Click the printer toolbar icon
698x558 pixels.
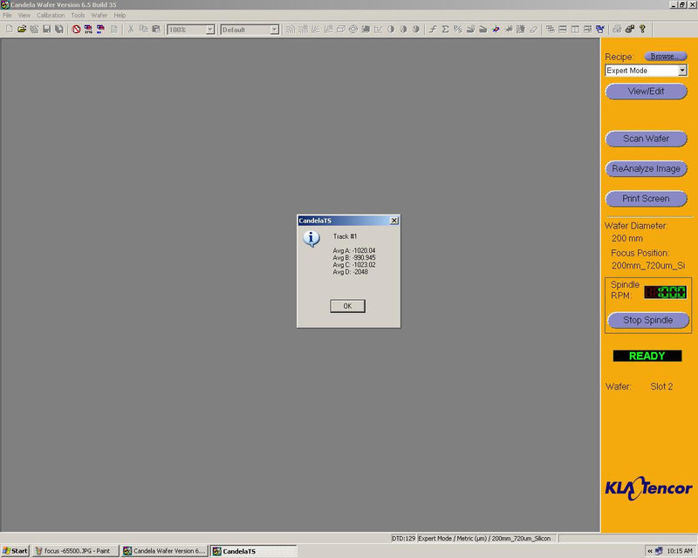618,29
